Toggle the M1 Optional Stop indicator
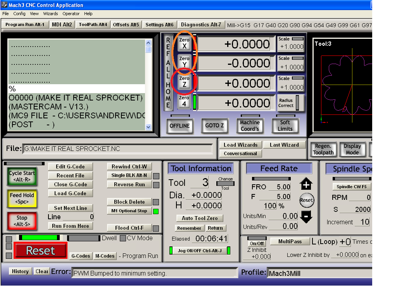The width and height of the screenshot is (397, 298). coord(156,211)
